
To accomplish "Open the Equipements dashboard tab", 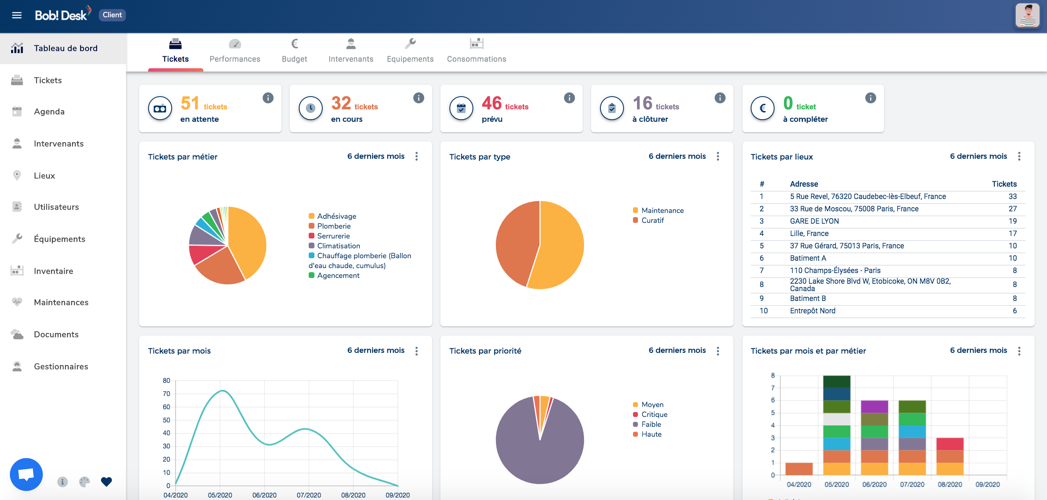I will (x=410, y=51).
